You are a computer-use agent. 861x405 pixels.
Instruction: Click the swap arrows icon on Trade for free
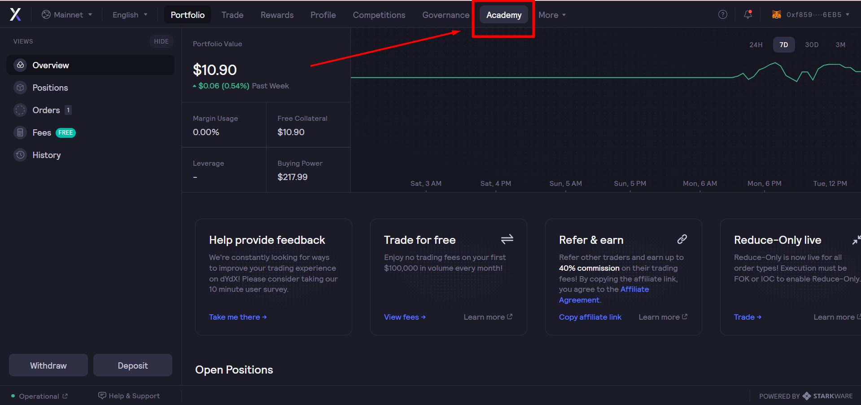click(507, 239)
